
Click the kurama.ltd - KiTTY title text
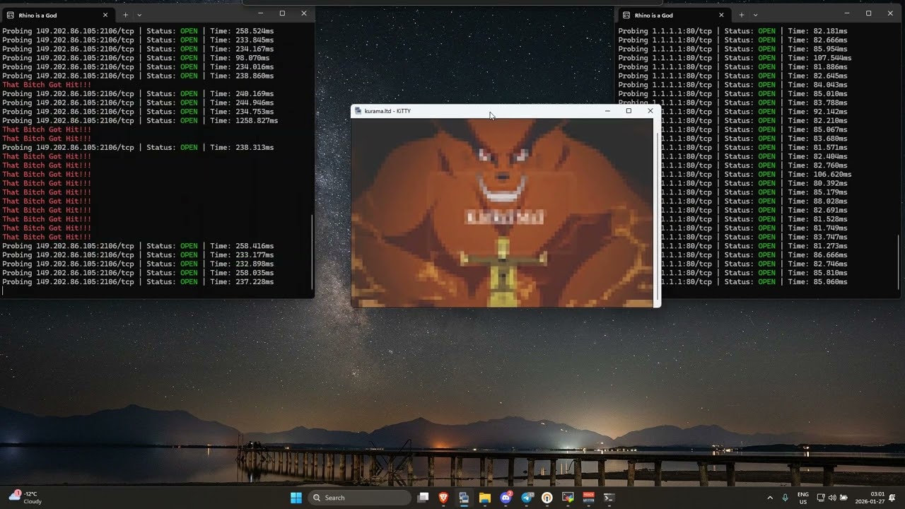coord(387,111)
